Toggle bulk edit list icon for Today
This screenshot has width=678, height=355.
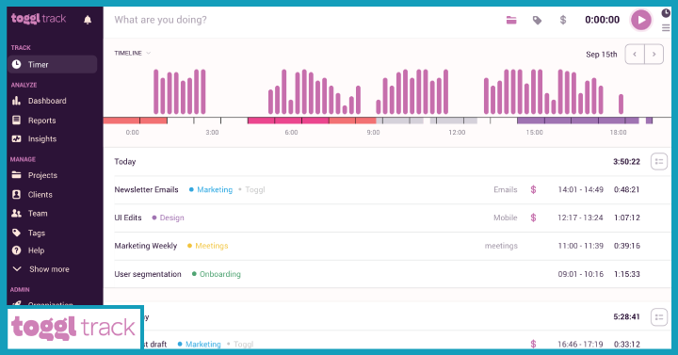coord(659,162)
